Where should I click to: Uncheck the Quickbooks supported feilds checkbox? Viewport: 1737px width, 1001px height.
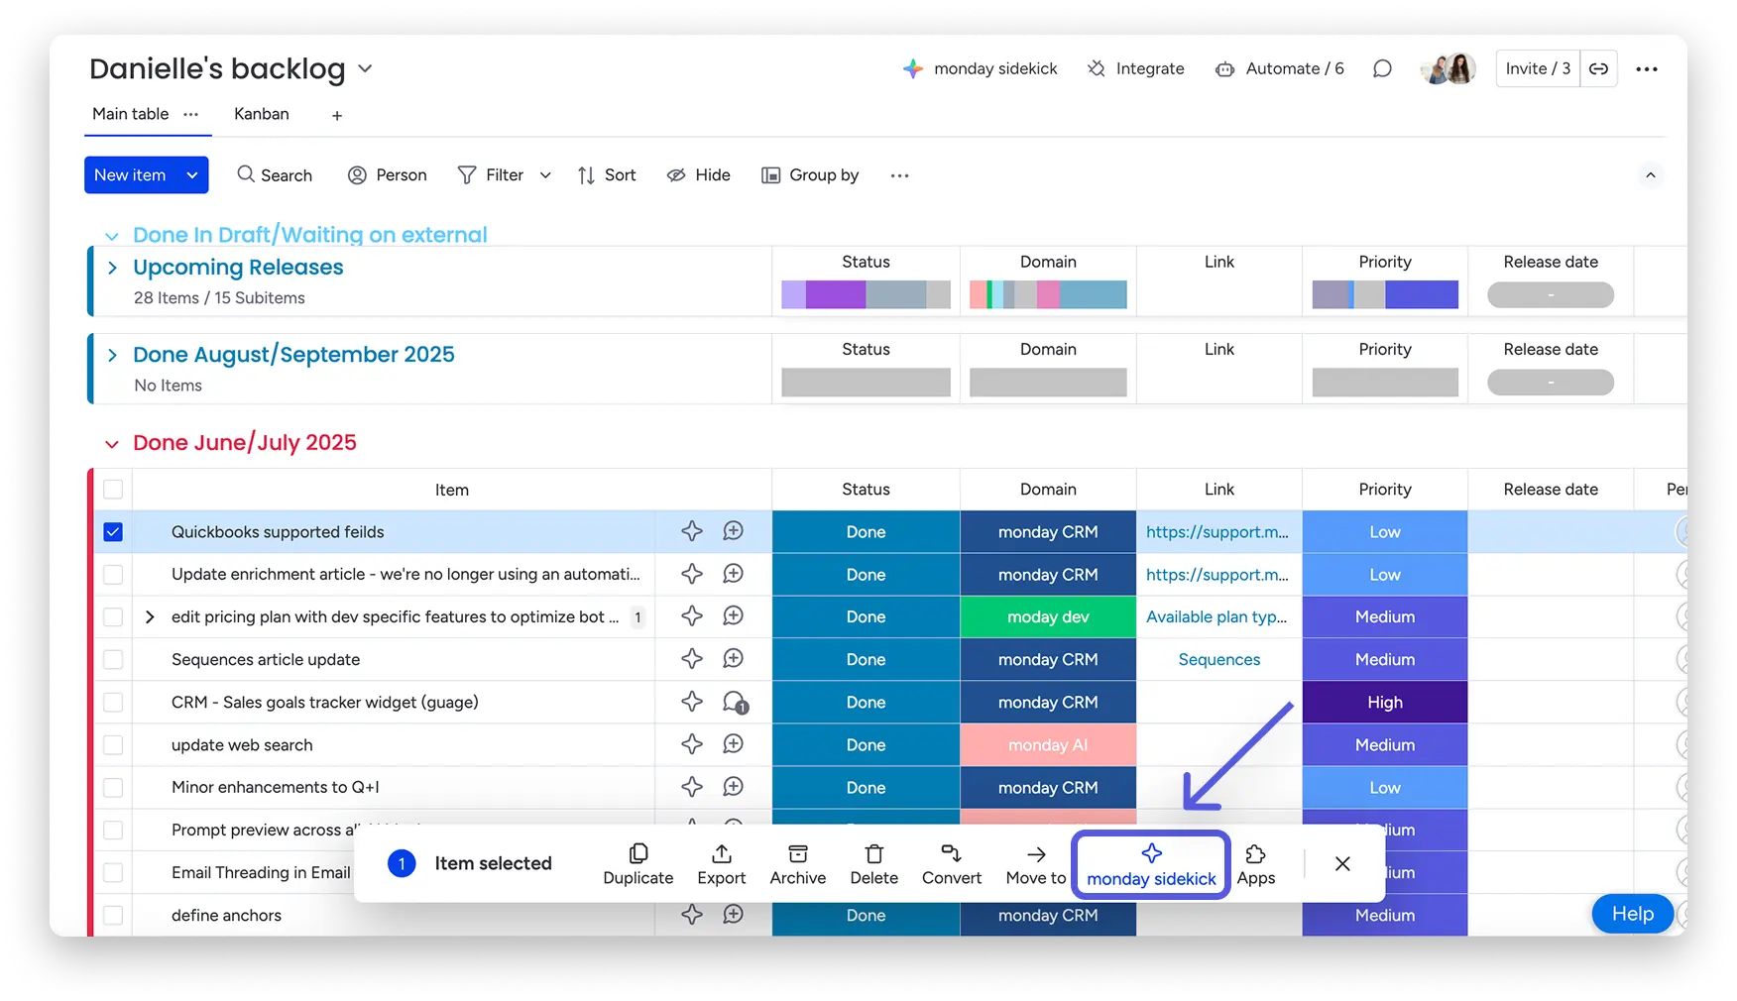click(x=113, y=532)
